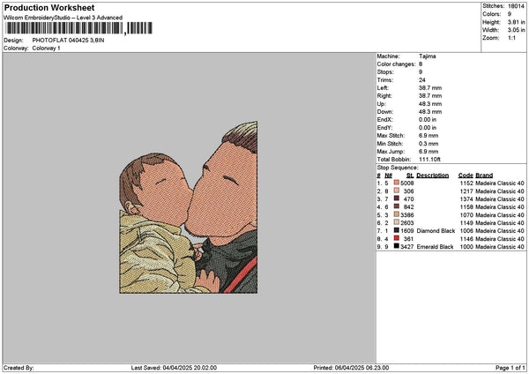This screenshot has width=529, height=374.
Task: Click thread code '1000' in the table
Action: coord(466,247)
